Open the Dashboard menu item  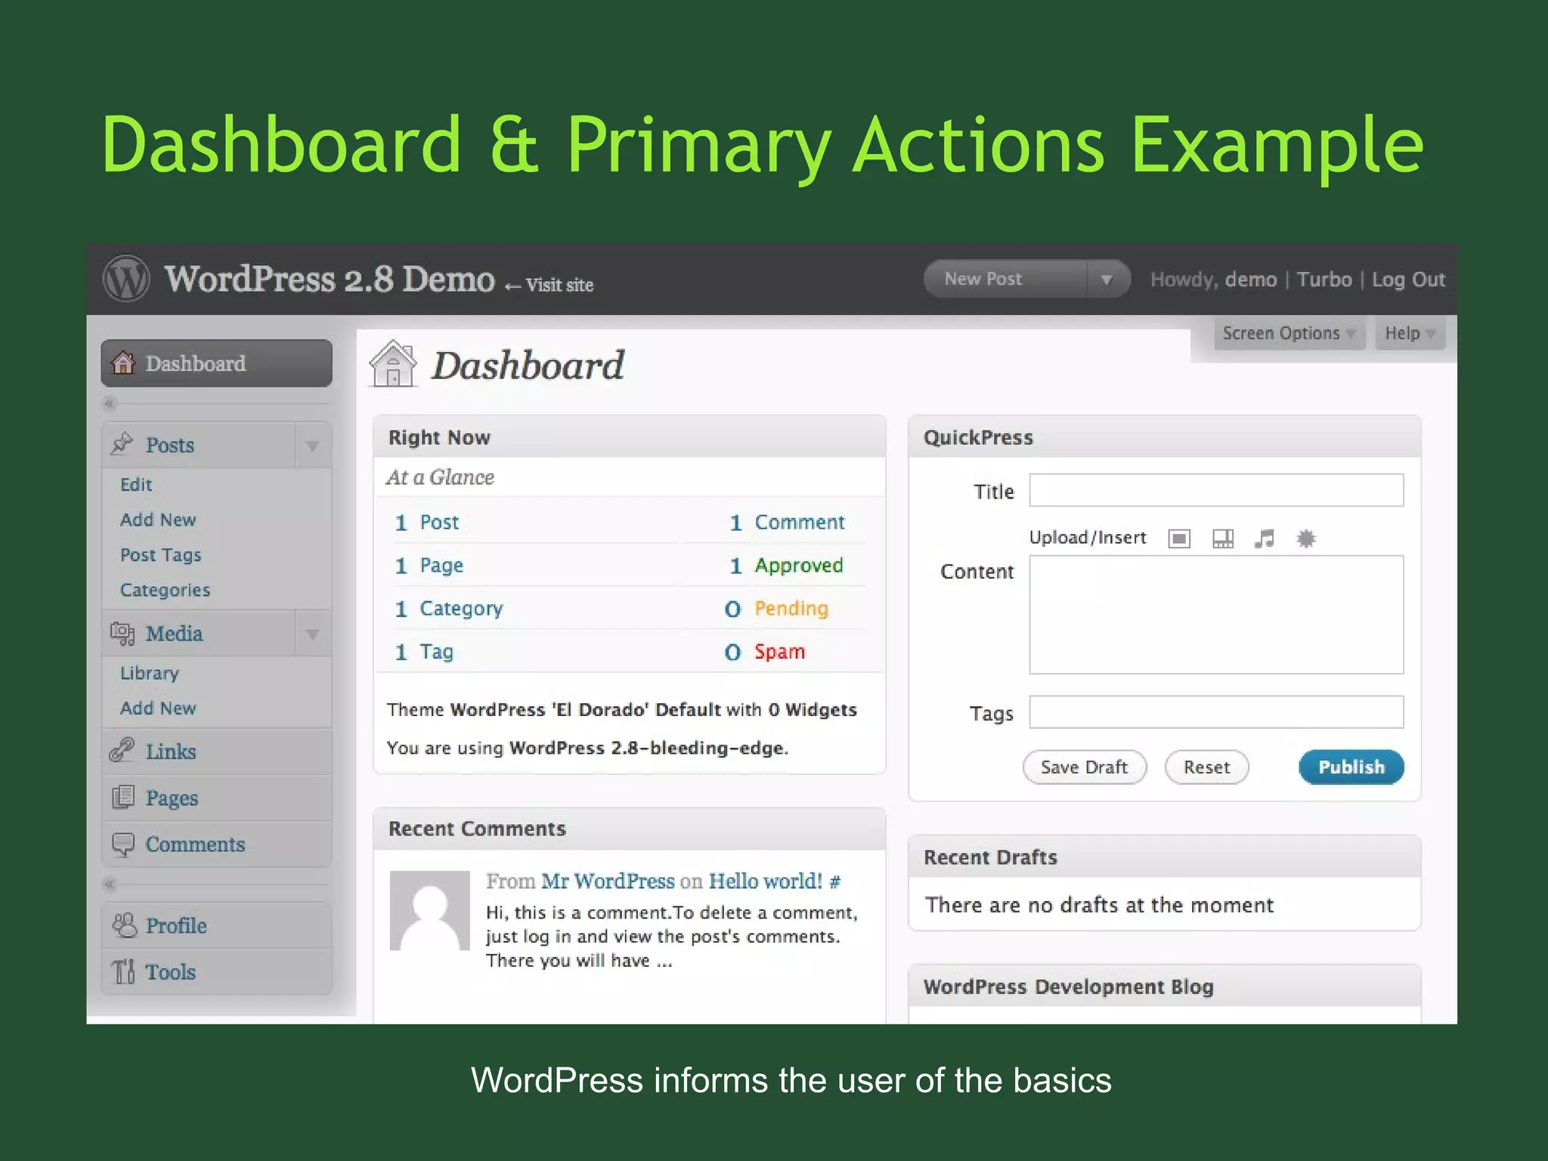pyautogui.click(x=216, y=363)
